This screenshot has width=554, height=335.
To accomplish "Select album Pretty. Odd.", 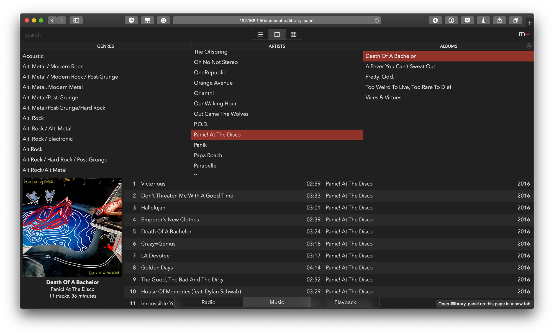I will click(448, 77).
